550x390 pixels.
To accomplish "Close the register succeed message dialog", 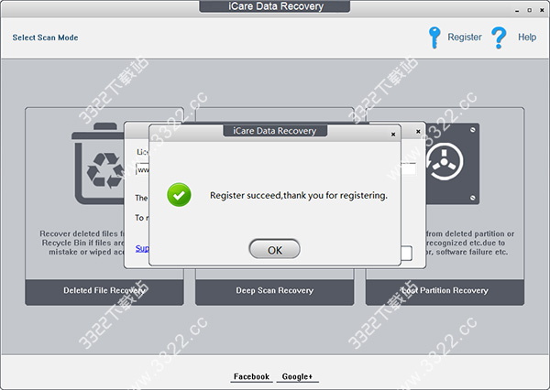I will (x=393, y=135).
